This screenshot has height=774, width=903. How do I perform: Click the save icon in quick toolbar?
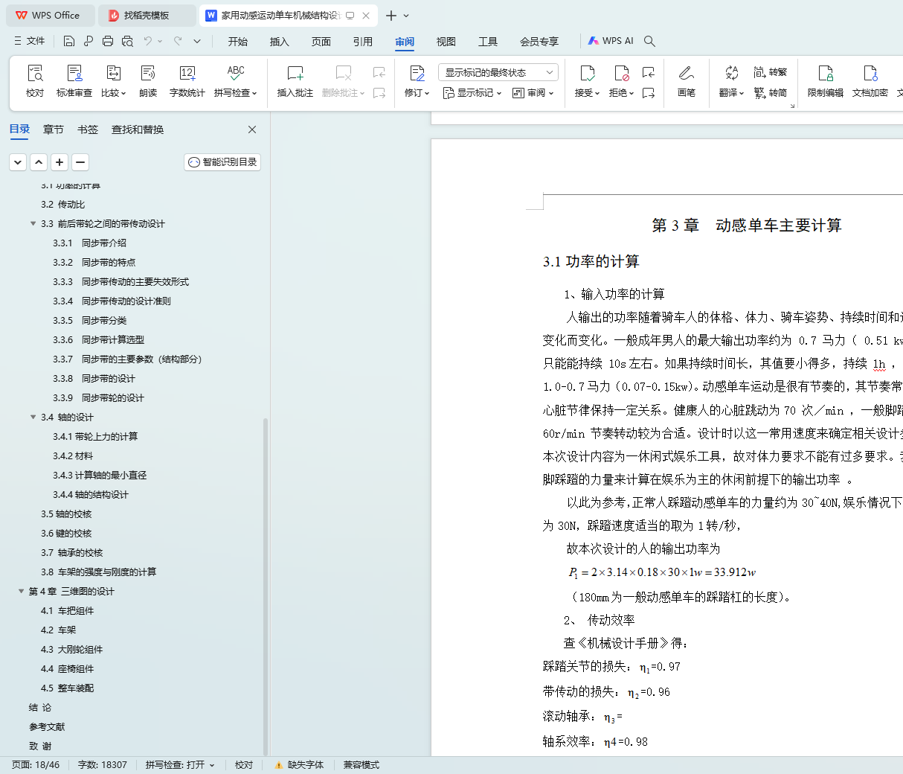[x=69, y=41]
